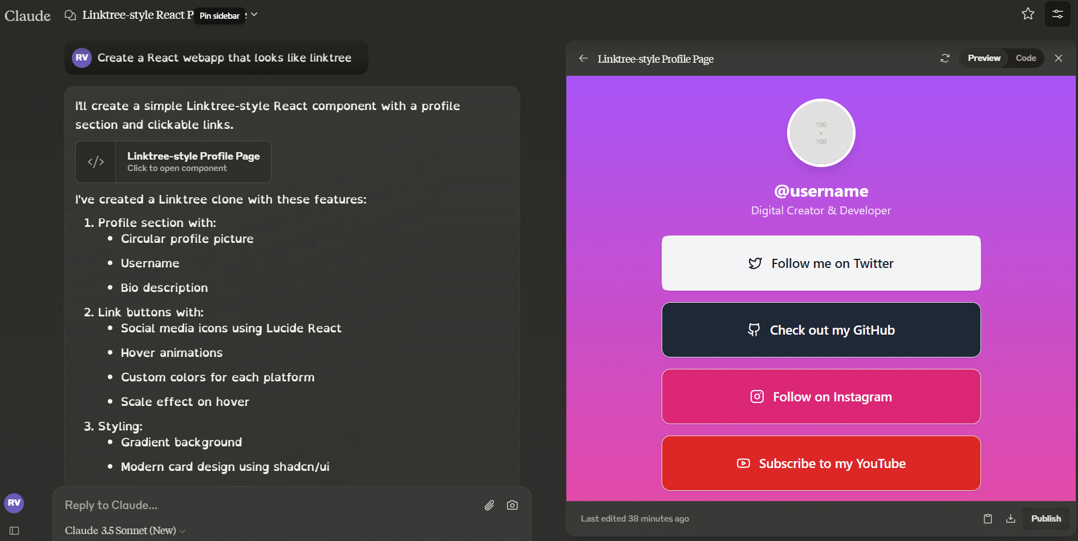Image resolution: width=1078 pixels, height=541 pixels.
Task: Click Follow me on Twitter button
Action: 821,263
